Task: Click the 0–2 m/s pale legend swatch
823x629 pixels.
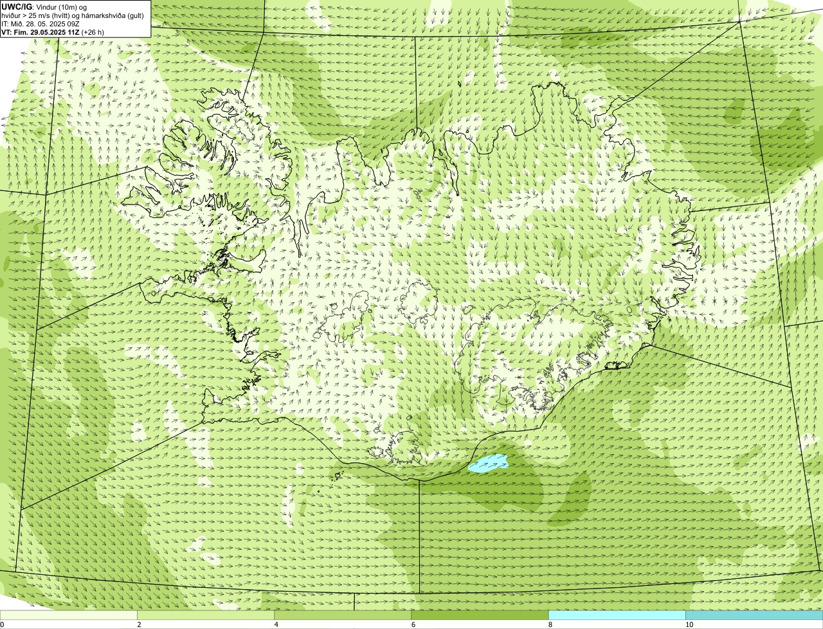Action: (69, 615)
